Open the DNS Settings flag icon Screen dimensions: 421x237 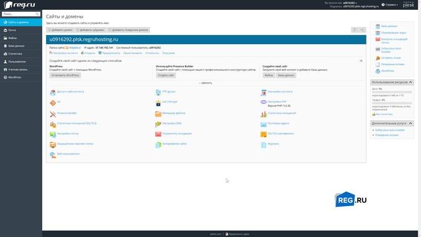click(158, 124)
